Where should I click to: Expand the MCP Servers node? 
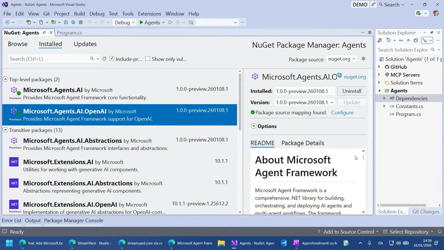coord(379,75)
